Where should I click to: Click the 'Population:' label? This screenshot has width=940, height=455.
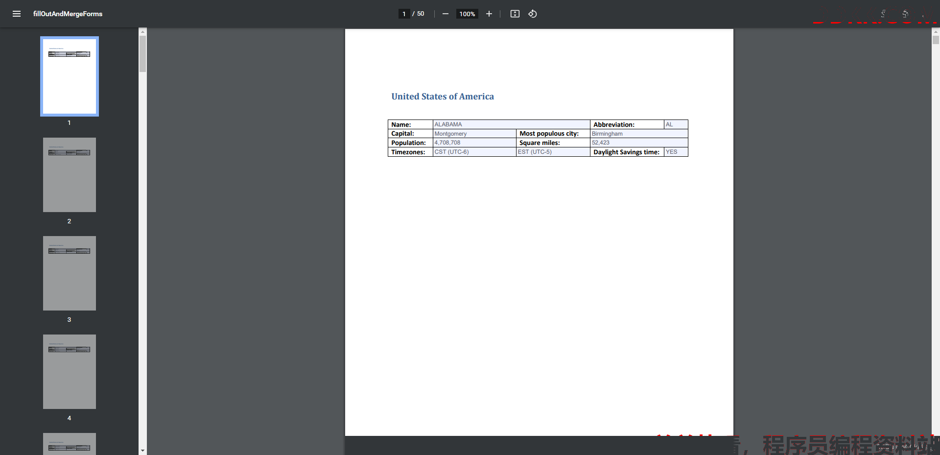point(408,143)
